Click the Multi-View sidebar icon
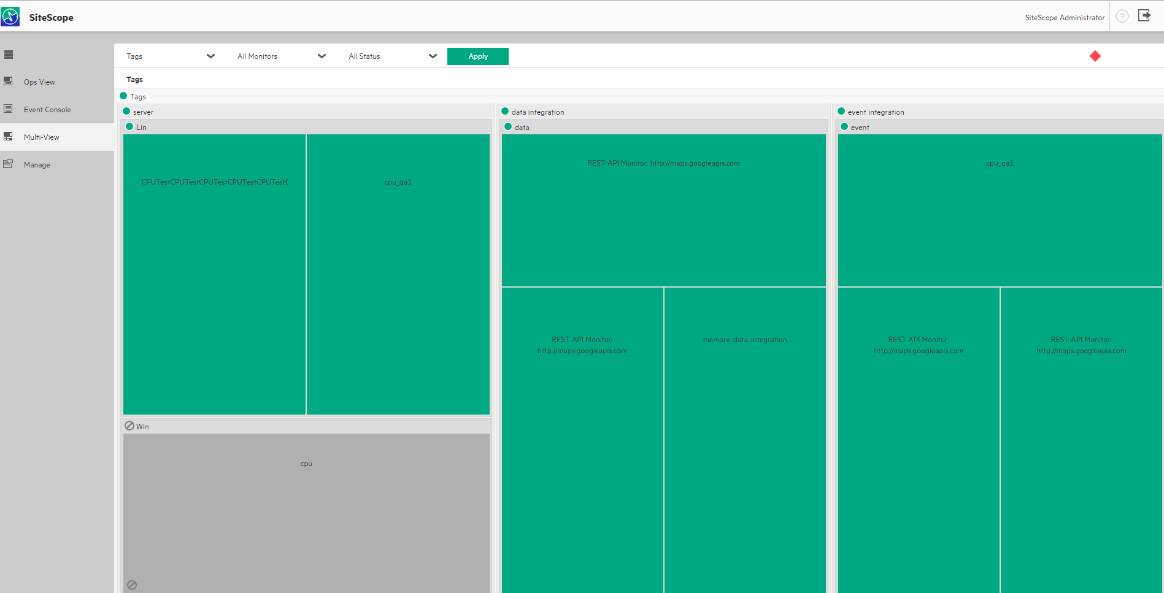Viewport: 1164px width, 593px height. (8, 136)
